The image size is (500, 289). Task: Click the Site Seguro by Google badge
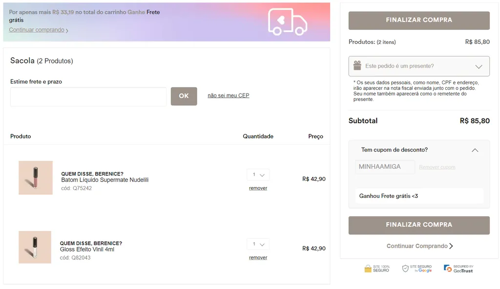417,269
